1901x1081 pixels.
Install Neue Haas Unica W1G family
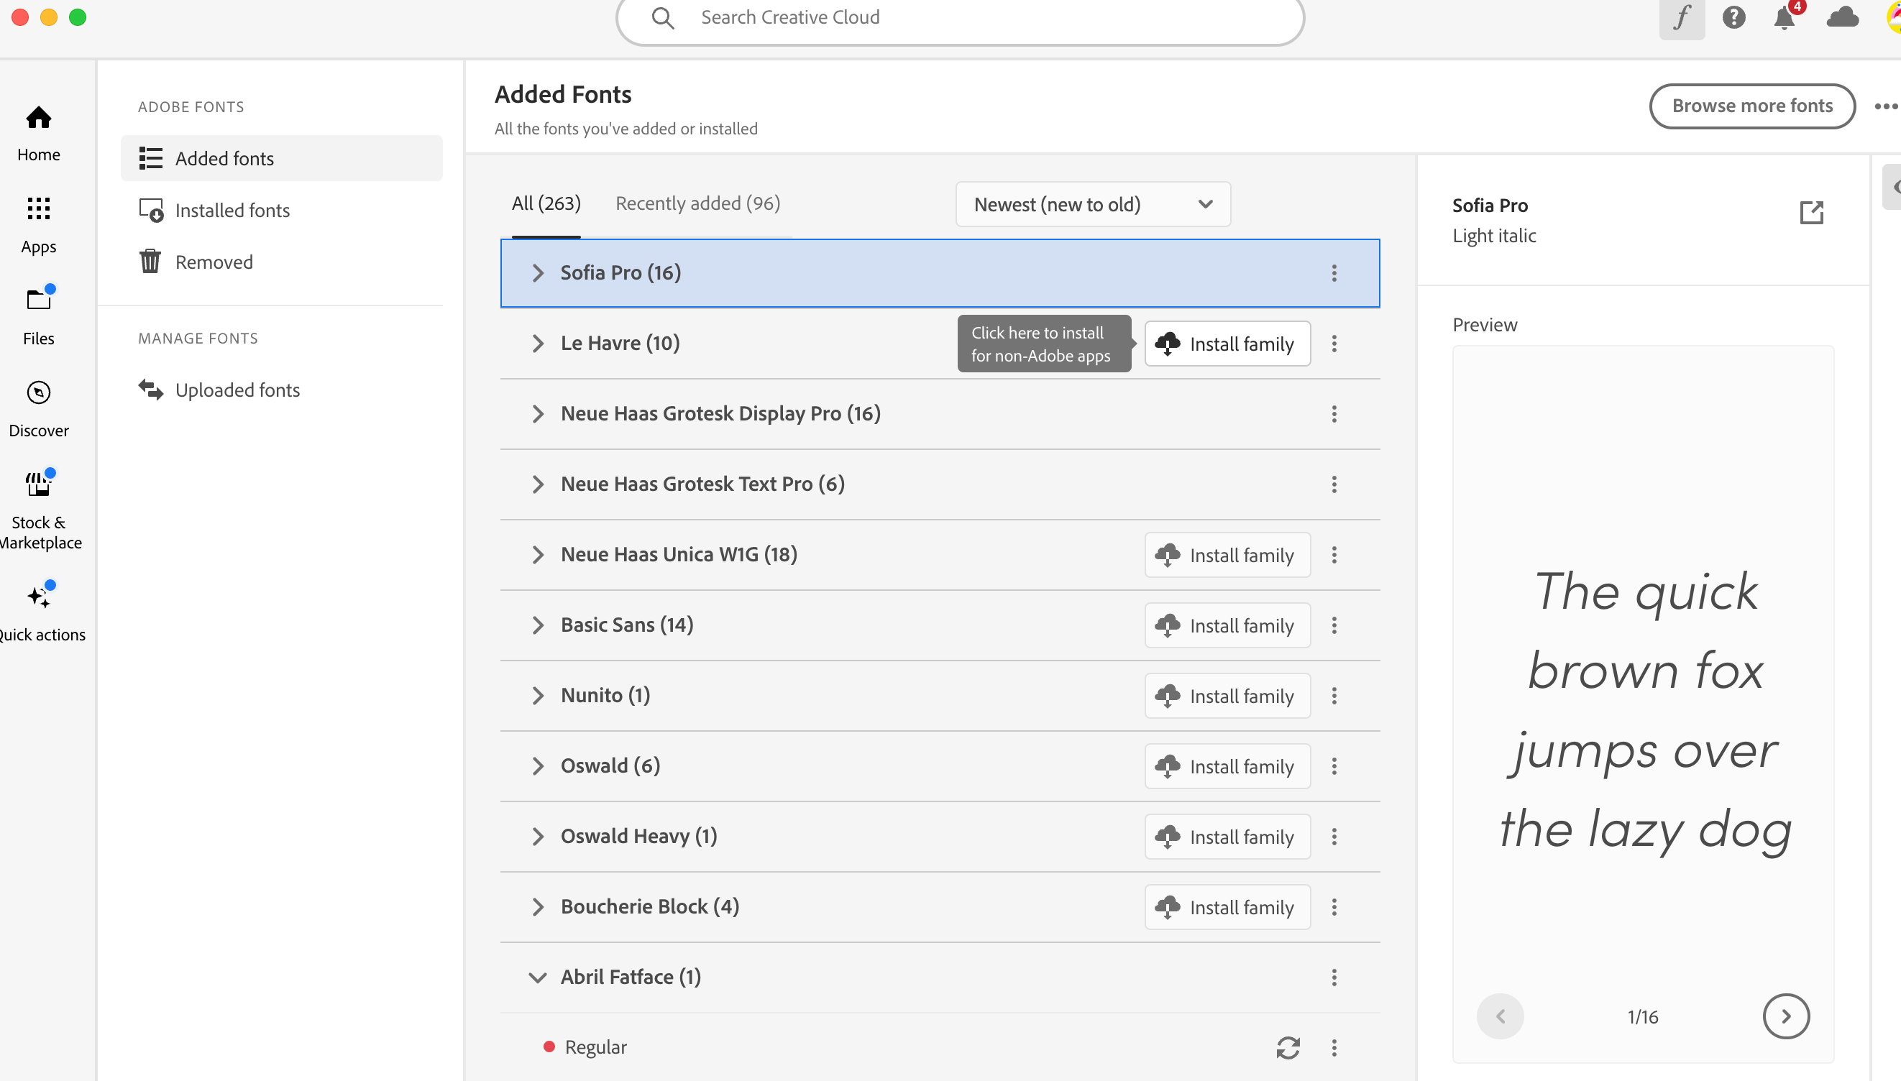tap(1227, 556)
